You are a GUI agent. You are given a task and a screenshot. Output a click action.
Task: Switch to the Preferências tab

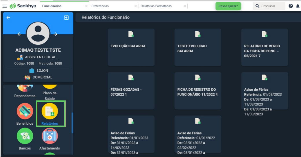point(100,6)
